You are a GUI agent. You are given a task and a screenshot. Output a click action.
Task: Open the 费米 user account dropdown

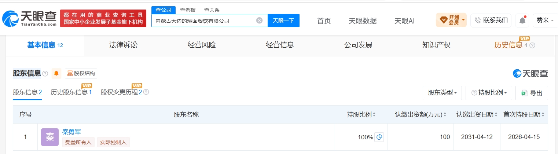(x=545, y=21)
